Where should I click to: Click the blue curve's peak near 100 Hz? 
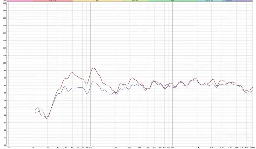[x=94, y=81]
